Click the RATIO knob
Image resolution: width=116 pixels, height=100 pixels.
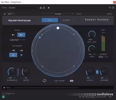[26, 72]
